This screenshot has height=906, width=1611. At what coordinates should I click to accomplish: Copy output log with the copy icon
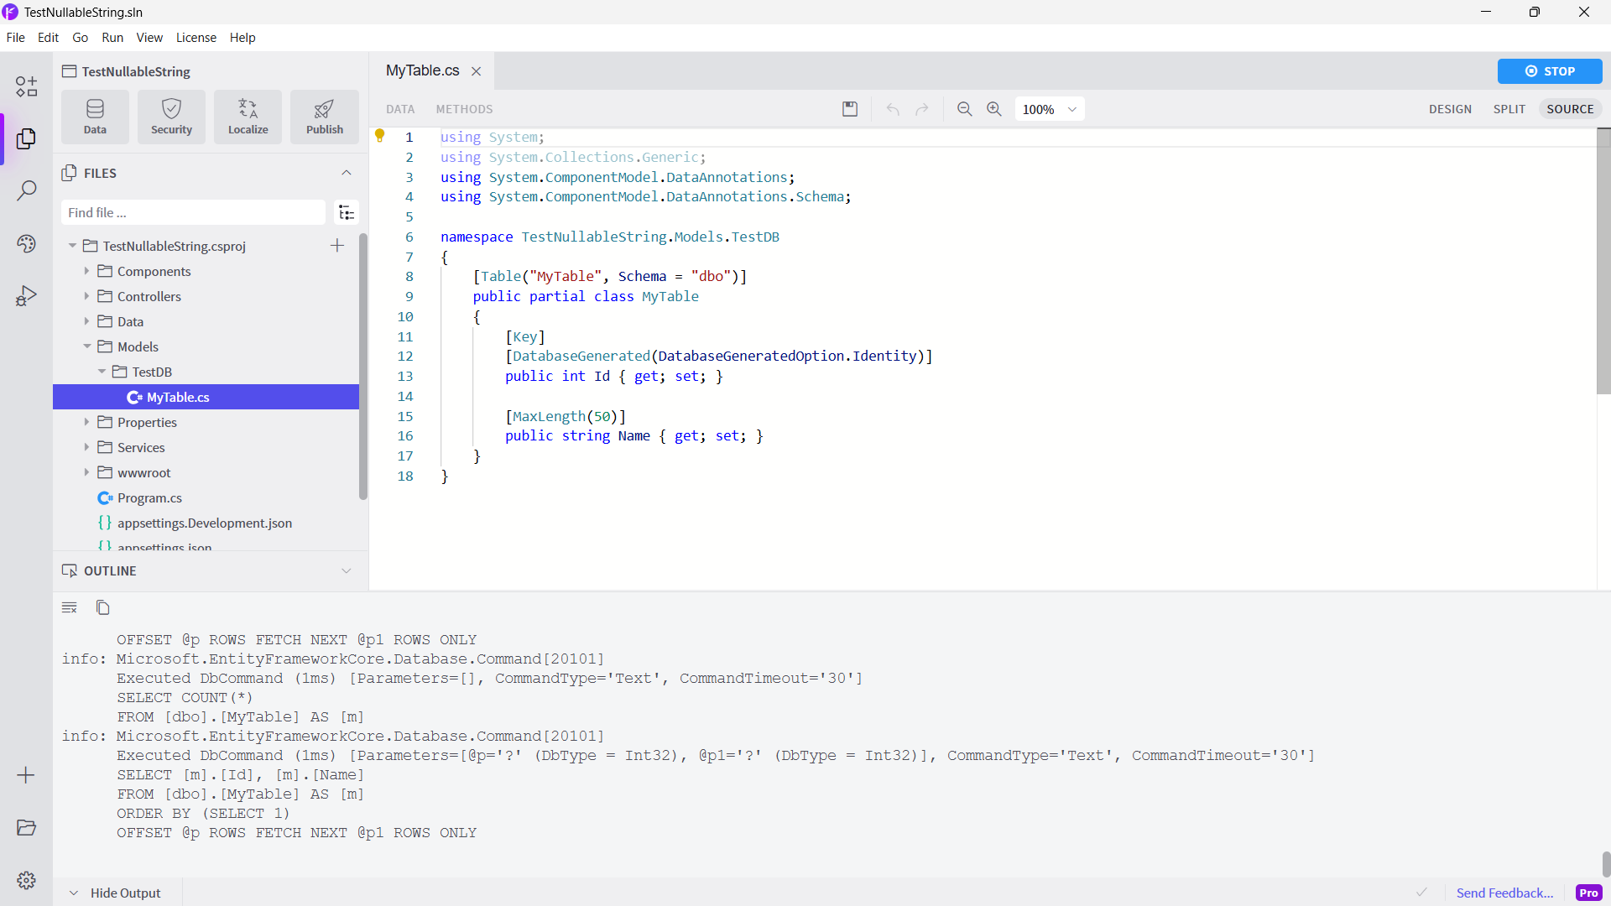coord(102,607)
